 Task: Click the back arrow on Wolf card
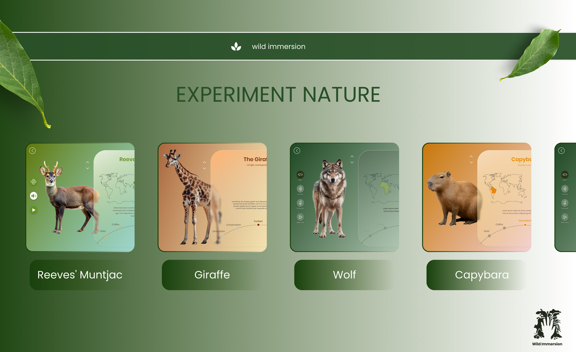tap(297, 151)
